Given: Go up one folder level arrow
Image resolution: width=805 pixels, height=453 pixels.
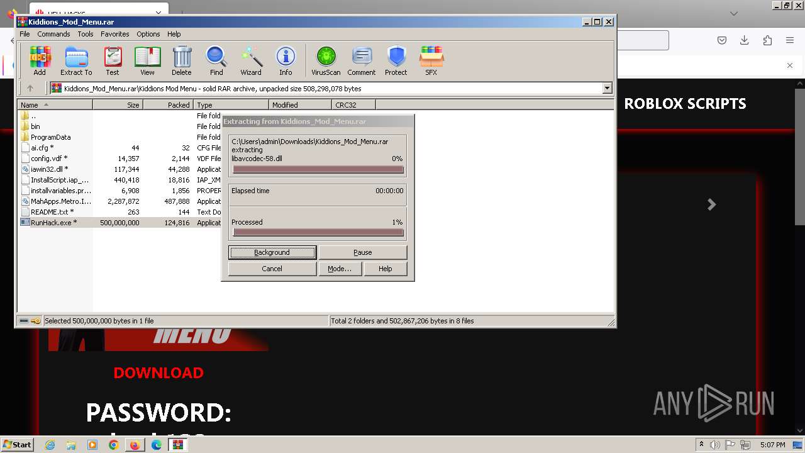Looking at the screenshot, I should (x=30, y=89).
